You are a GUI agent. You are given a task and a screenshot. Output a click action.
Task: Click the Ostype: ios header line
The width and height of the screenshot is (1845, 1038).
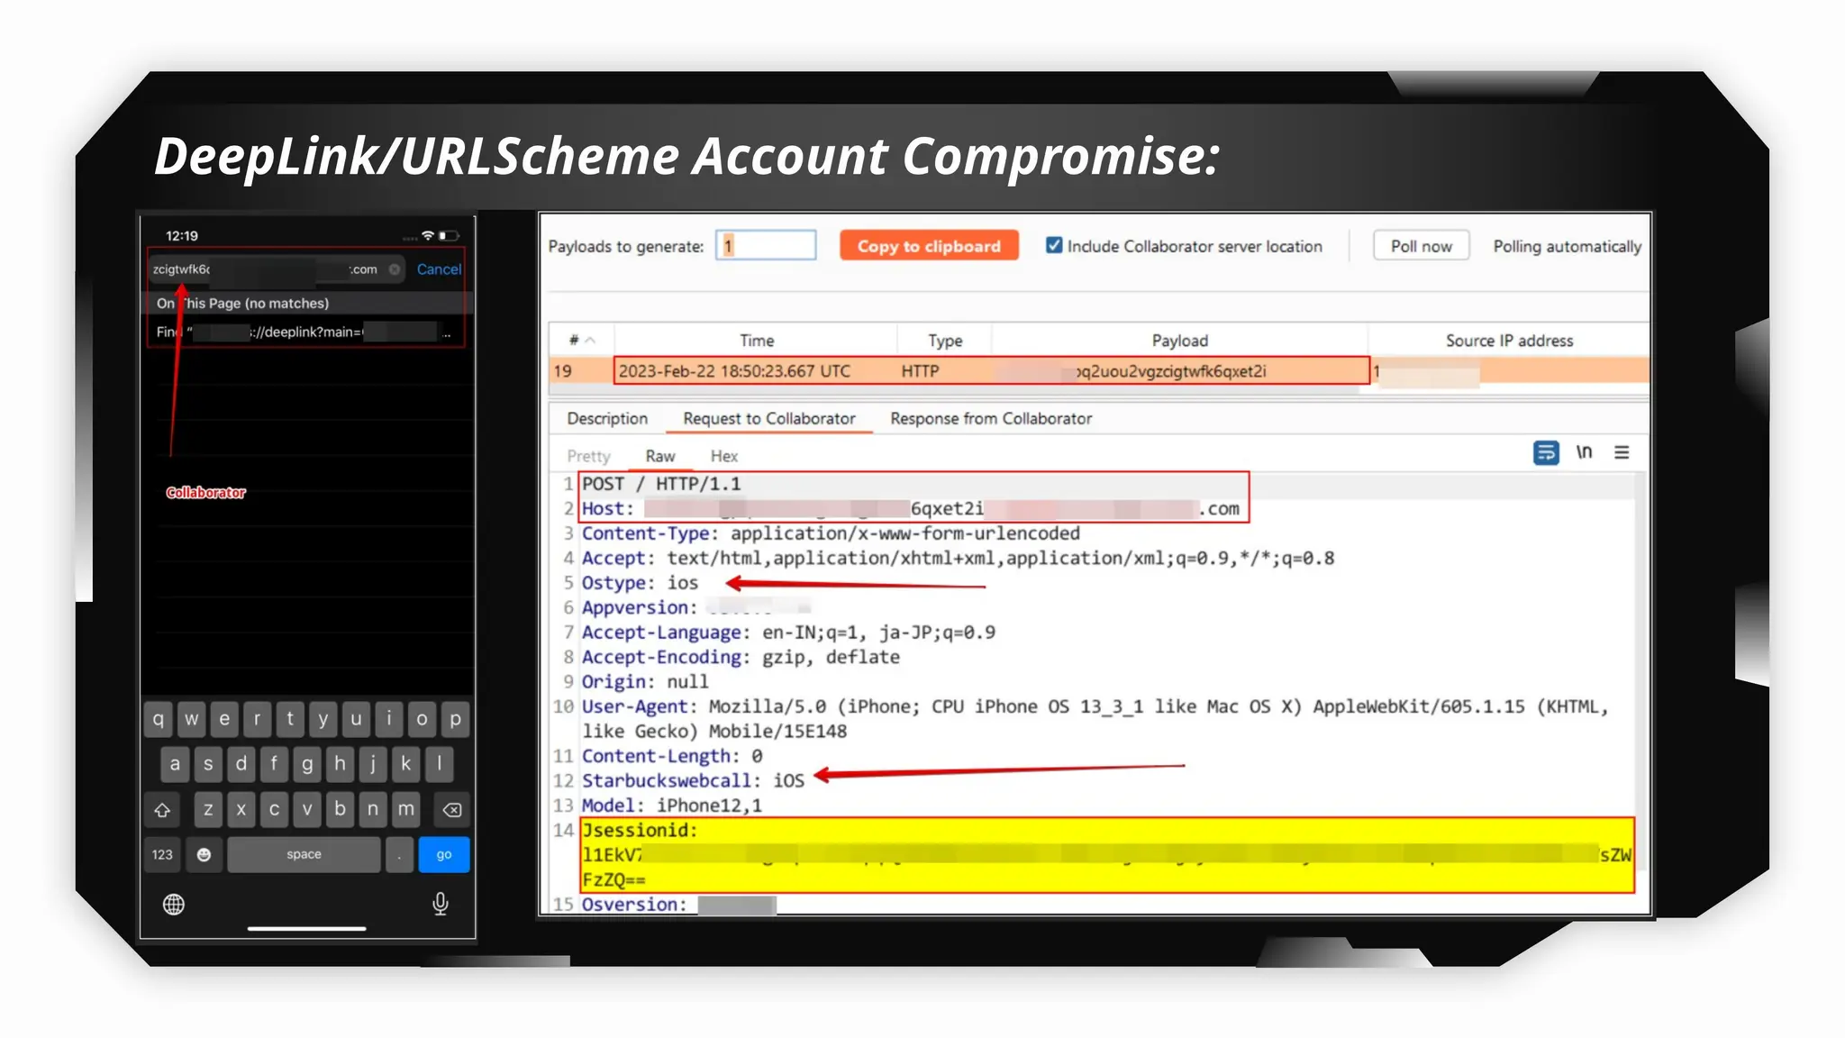[640, 583]
